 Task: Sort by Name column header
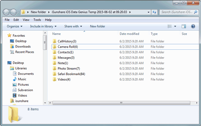tap(56, 34)
